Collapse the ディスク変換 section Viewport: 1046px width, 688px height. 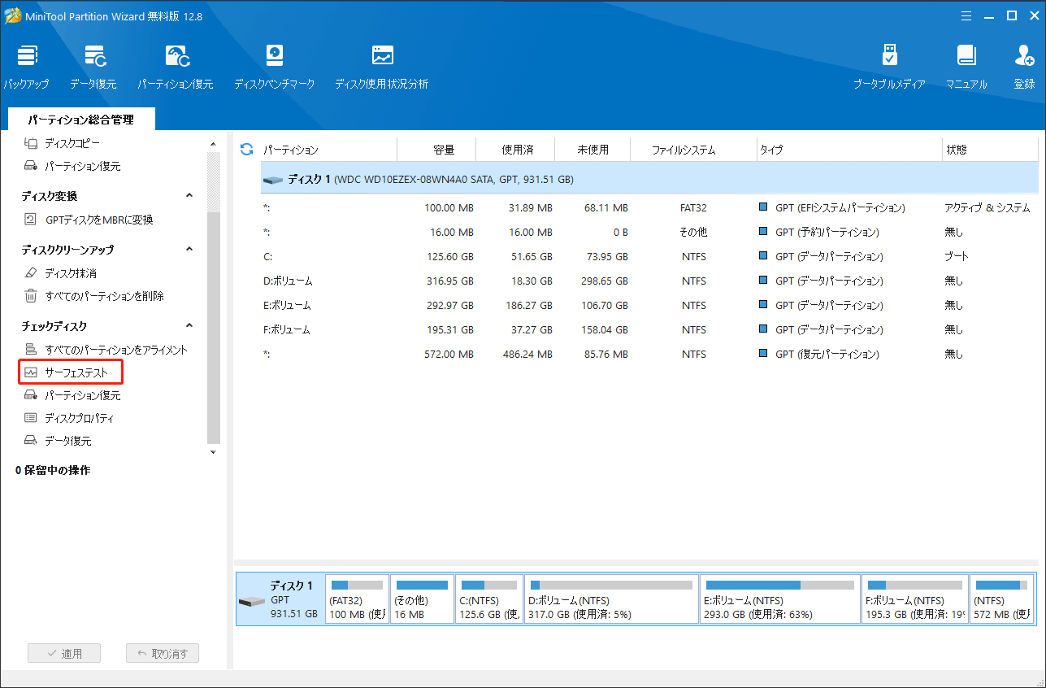point(189,196)
